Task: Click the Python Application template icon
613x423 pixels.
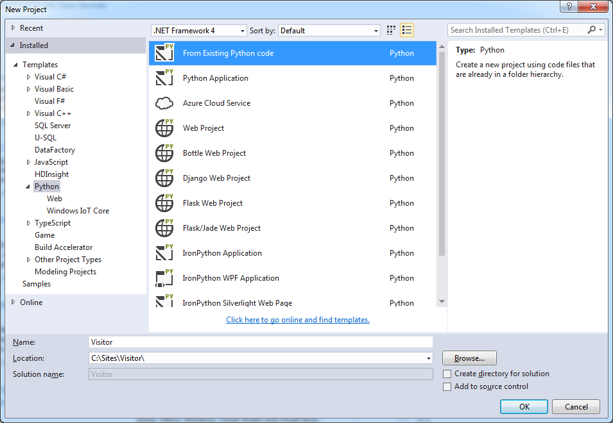Action: 164,78
